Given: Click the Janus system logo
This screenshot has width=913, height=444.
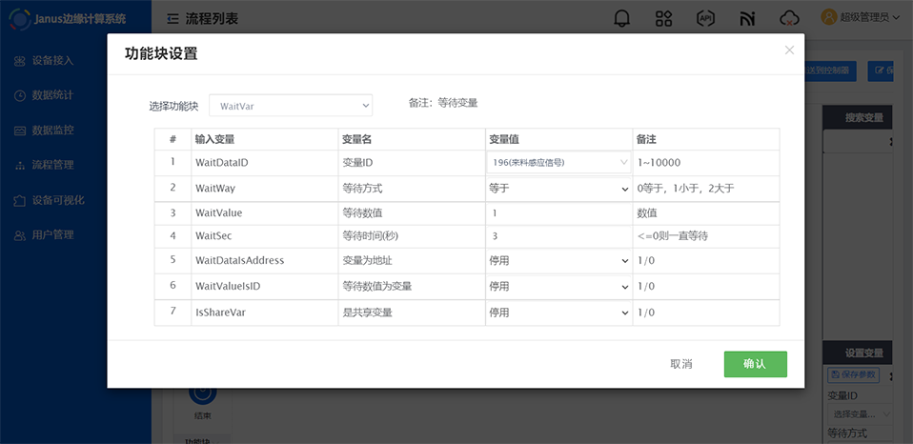Looking at the screenshot, I should [x=20, y=19].
